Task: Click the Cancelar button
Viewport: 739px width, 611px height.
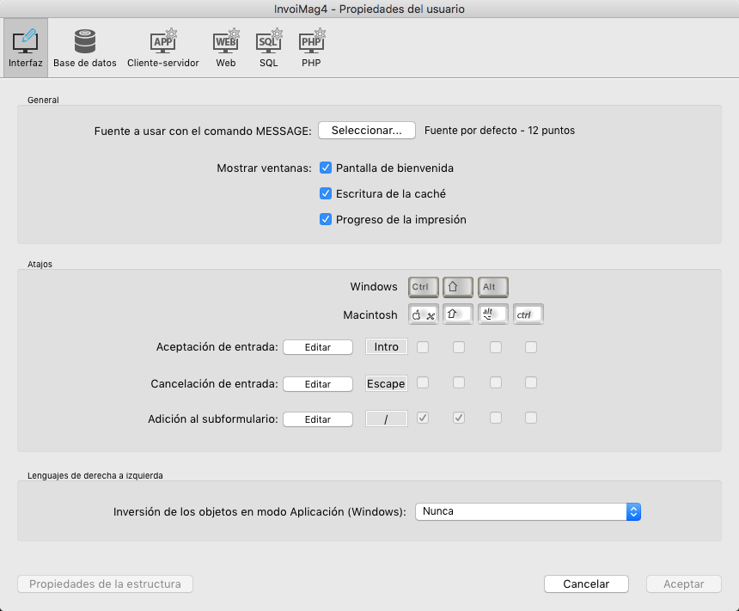Action: [x=586, y=584]
